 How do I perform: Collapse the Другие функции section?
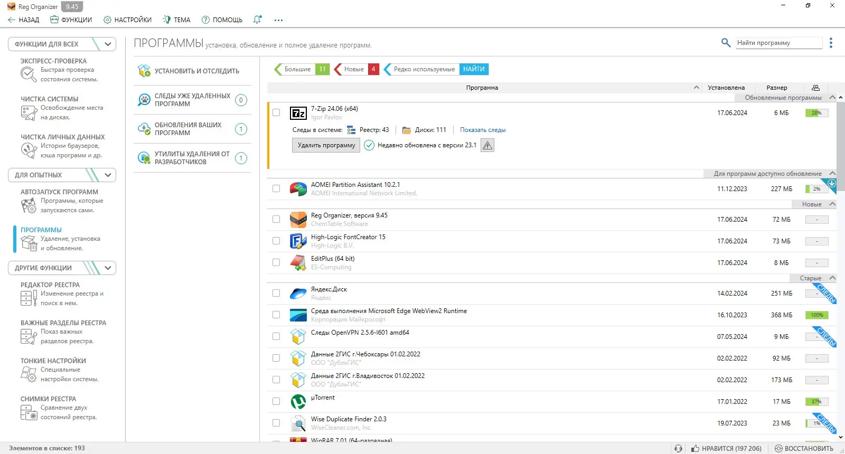(x=108, y=268)
